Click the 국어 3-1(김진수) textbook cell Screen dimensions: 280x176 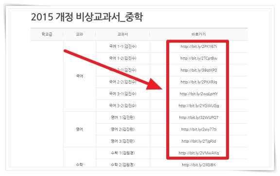click(x=122, y=94)
